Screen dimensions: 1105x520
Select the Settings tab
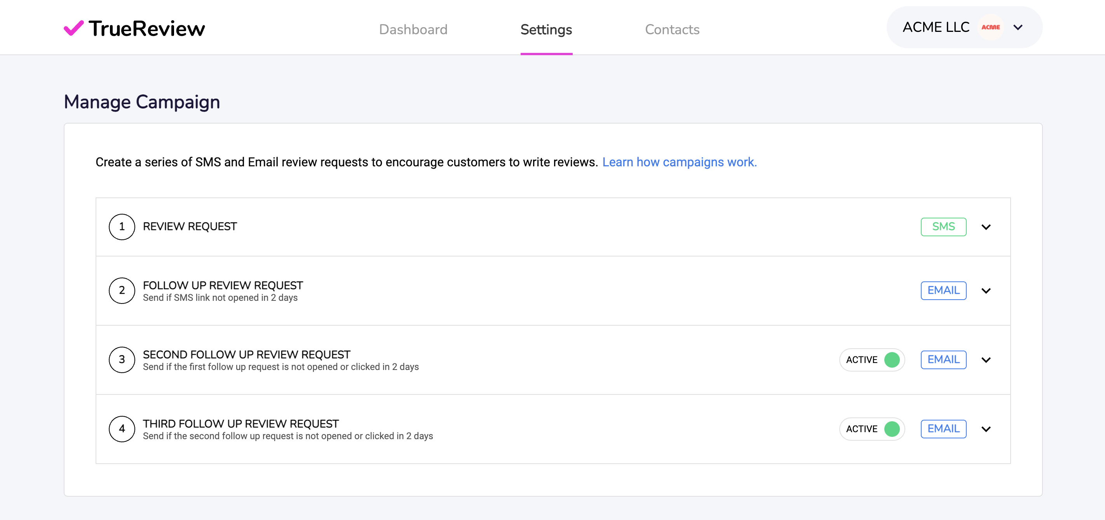546,29
